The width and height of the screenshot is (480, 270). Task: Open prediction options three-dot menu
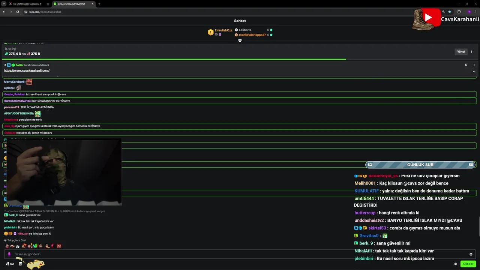pyautogui.click(x=472, y=52)
